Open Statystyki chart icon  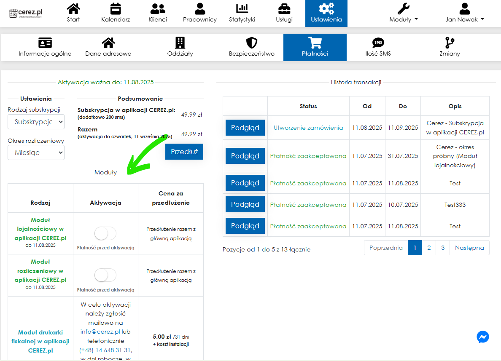tap(242, 8)
